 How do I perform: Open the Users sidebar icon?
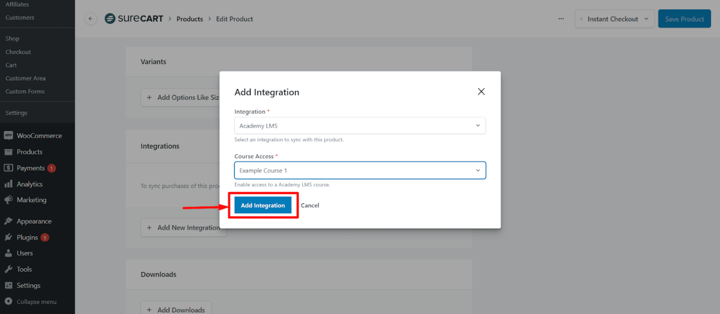[x=8, y=253]
